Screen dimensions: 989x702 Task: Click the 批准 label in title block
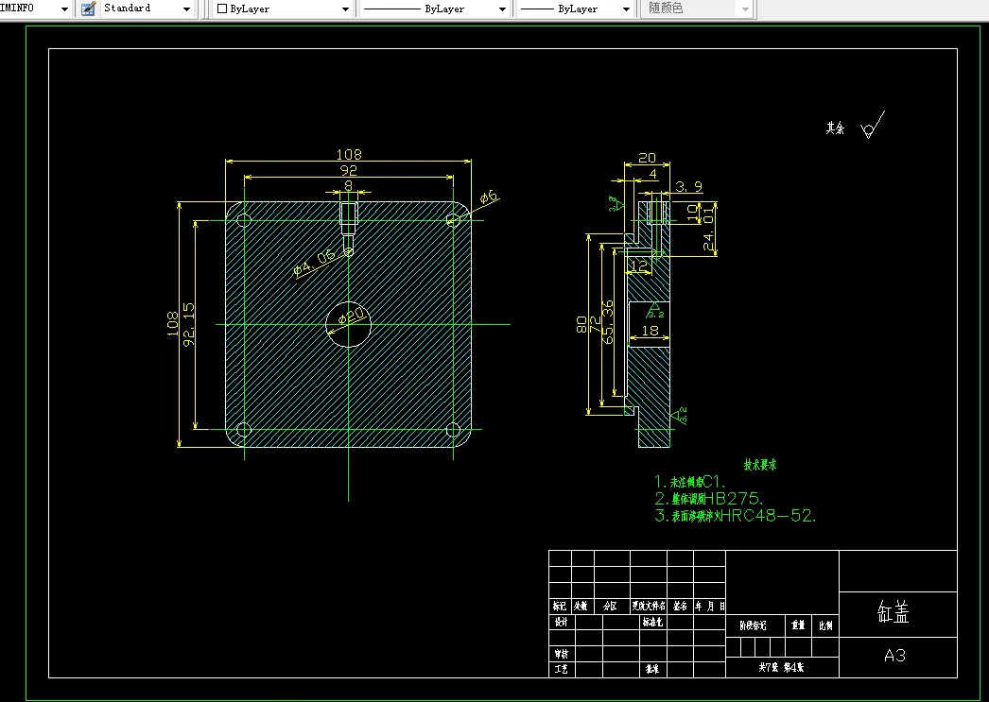tap(652, 669)
